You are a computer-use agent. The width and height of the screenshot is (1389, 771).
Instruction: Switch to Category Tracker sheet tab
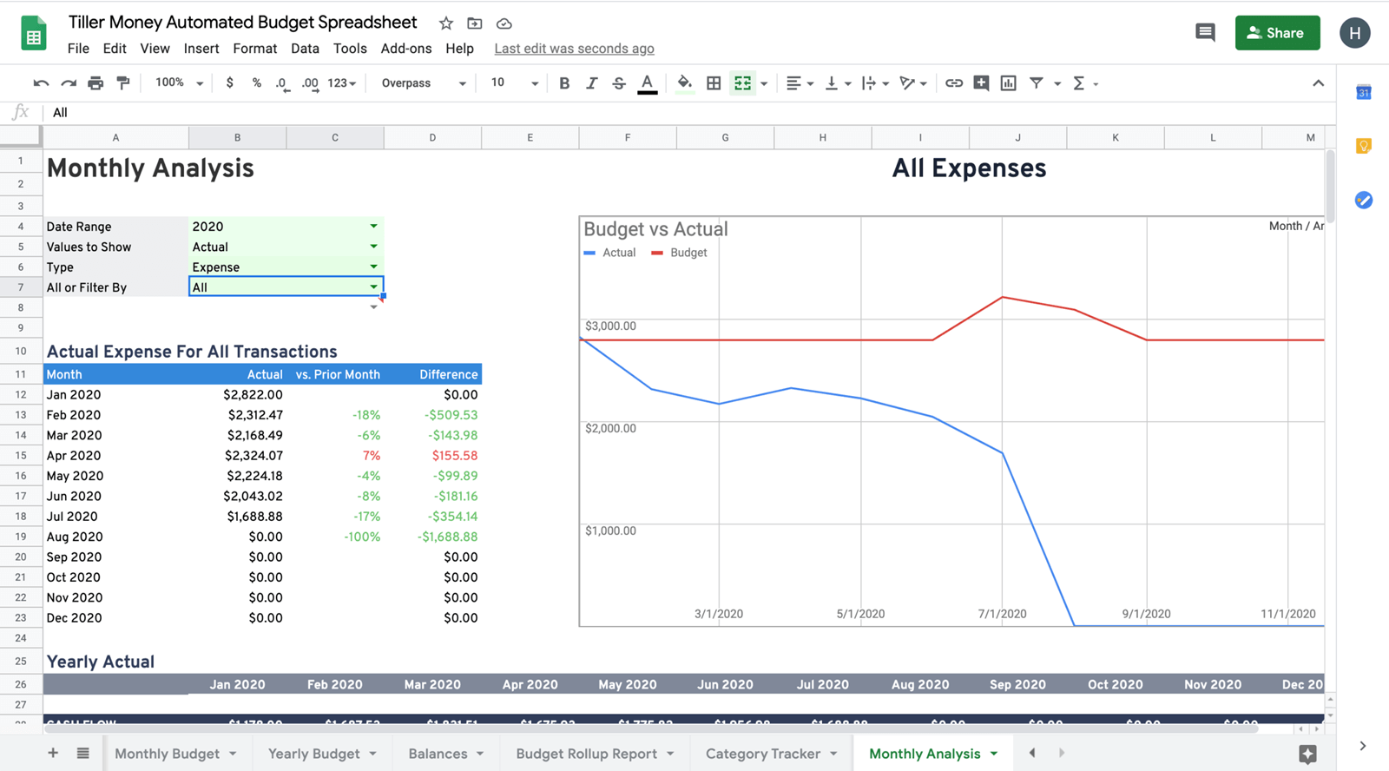(762, 754)
